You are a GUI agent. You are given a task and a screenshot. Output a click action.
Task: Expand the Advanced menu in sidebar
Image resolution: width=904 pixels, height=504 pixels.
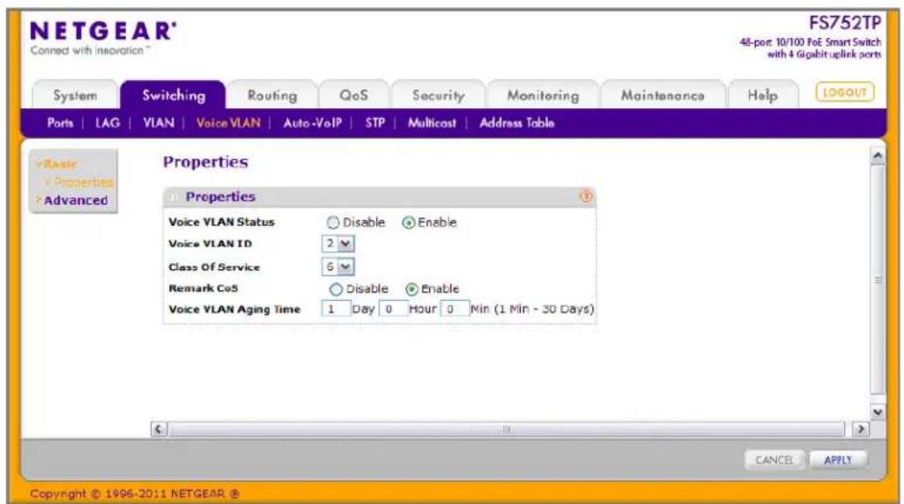pyautogui.click(x=76, y=201)
